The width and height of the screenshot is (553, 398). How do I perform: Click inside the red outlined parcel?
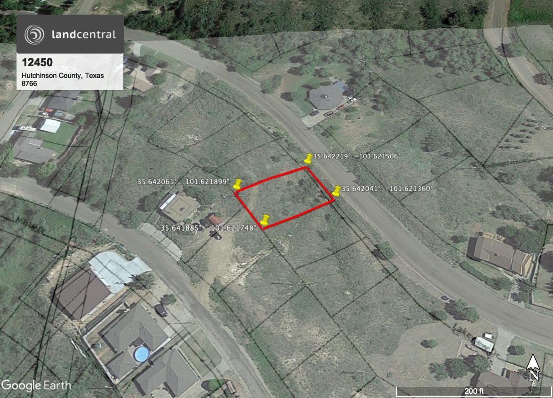284,198
